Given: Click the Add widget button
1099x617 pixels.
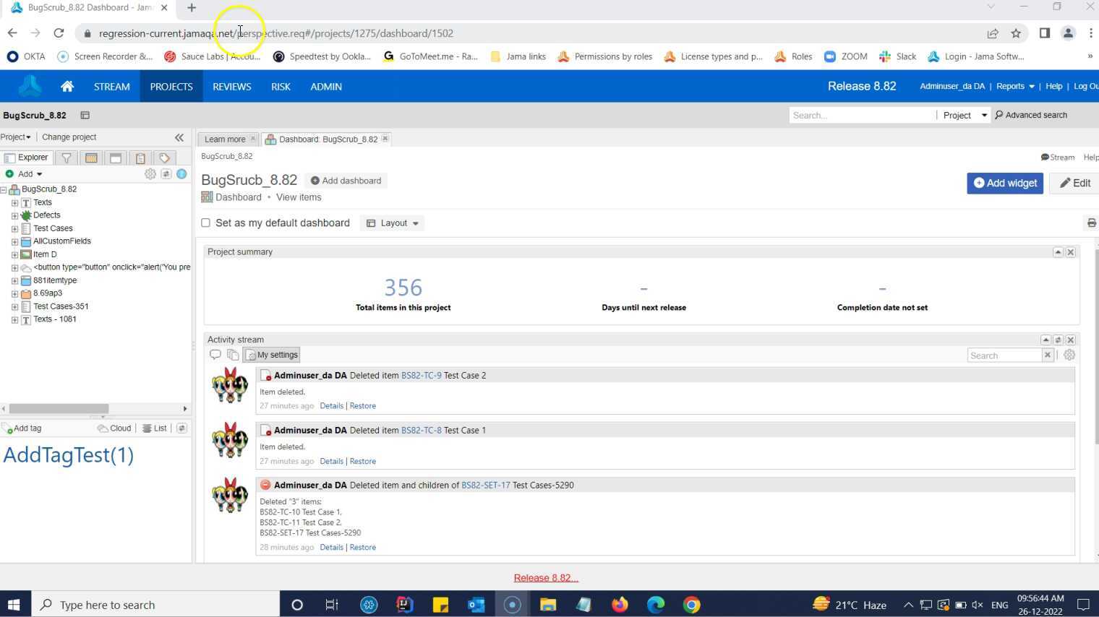Looking at the screenshot, I should (1005, 183).
